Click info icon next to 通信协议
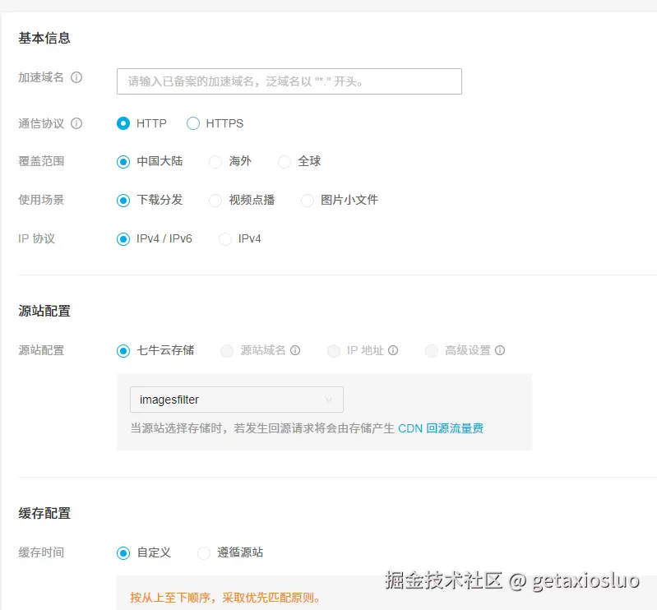Screen dimensions: 657x610 click(76, 123)
